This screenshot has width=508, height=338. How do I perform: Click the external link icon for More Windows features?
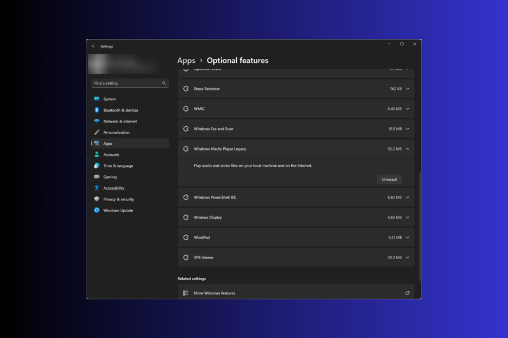point(407,293)
